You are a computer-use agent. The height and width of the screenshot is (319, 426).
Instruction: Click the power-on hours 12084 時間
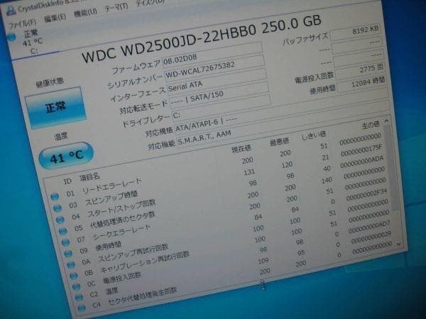[x=361, y=84]
